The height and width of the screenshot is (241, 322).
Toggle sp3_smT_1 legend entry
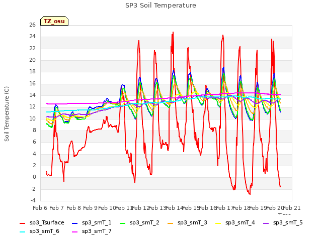tap(92, 222)
